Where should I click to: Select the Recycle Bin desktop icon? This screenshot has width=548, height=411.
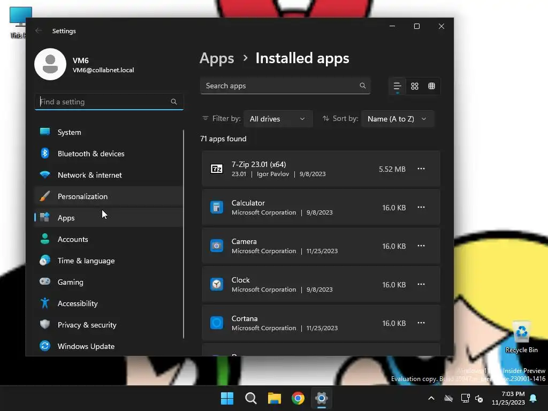(x=521, y=337)
